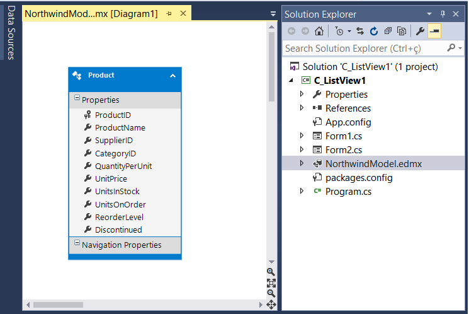Collapse All items in Solution Explorer
The width and height of the screenshot is (469, 314).
pos(388,31)
